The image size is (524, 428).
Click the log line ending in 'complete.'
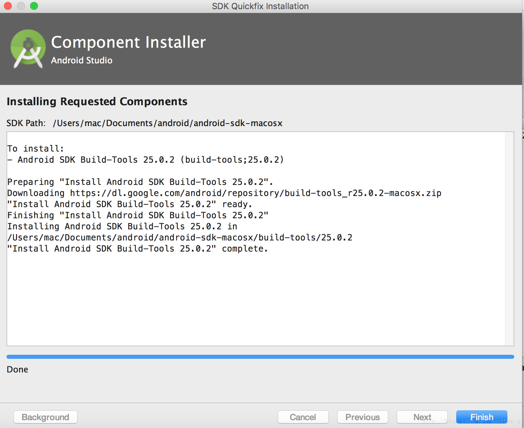click(x=138, y=249)
